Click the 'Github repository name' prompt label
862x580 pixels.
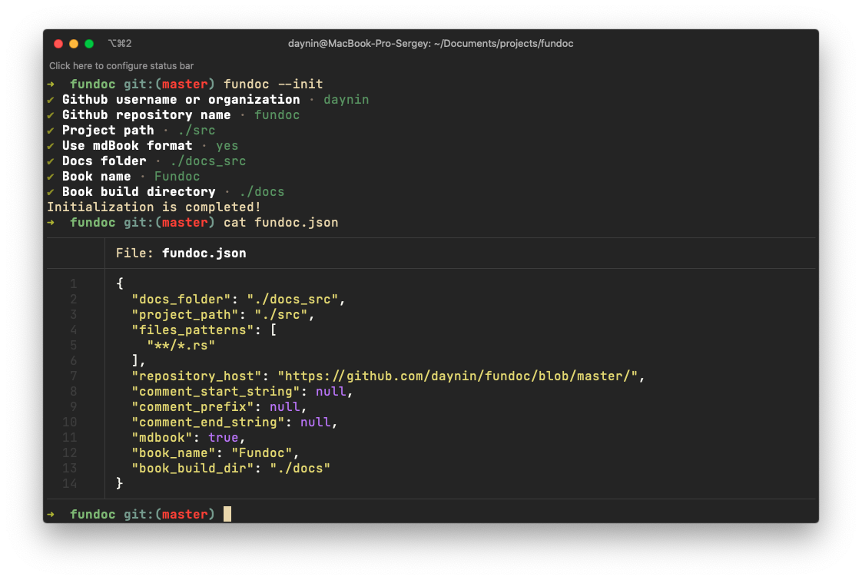(146, 115)
